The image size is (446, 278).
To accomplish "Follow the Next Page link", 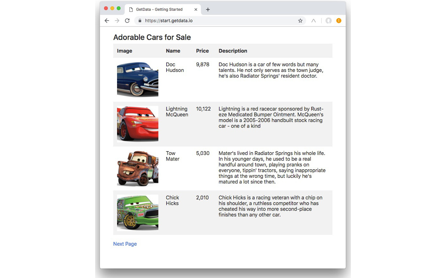I will click(x=125, y=244).
